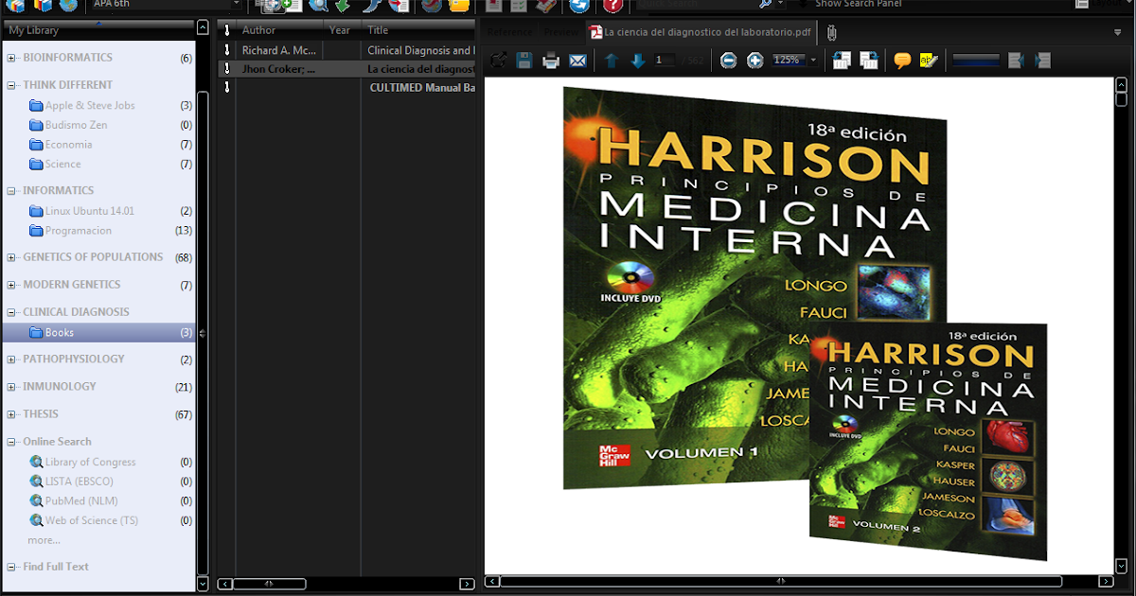Click the more... online search link
The height and width of the screenshot is (596, 1136).
44,540
